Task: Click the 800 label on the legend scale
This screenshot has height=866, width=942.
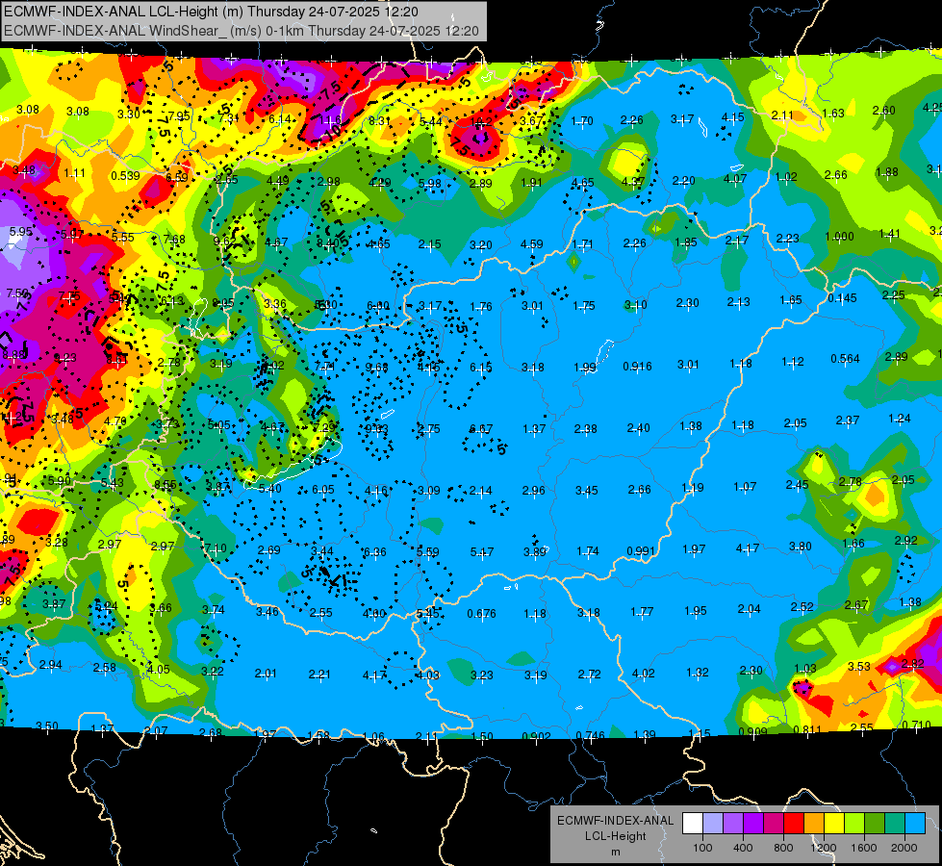Action: (783, 848)
